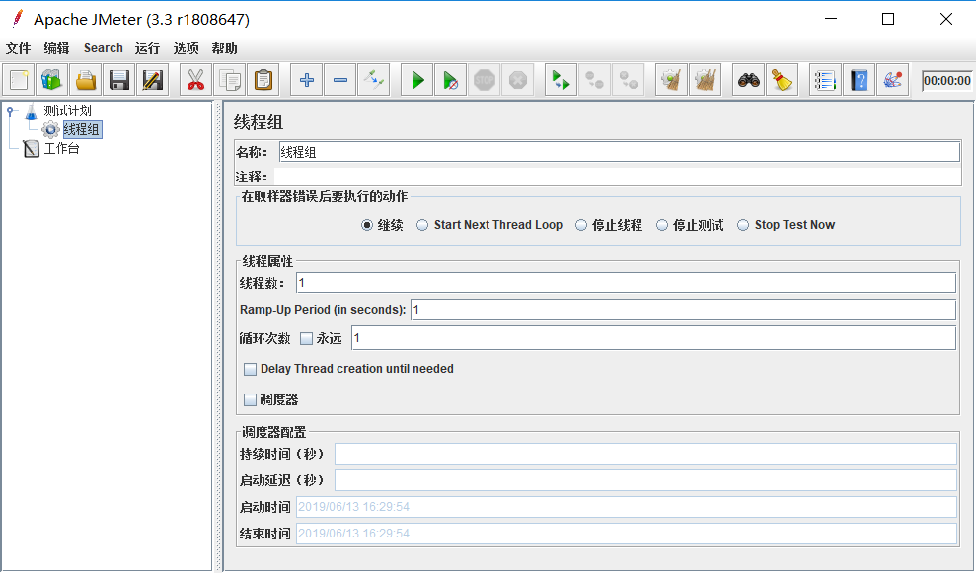This screenshot has height=573, width=976.
Task: Click the Paste clipboard icon
Action: coord(263,80)
